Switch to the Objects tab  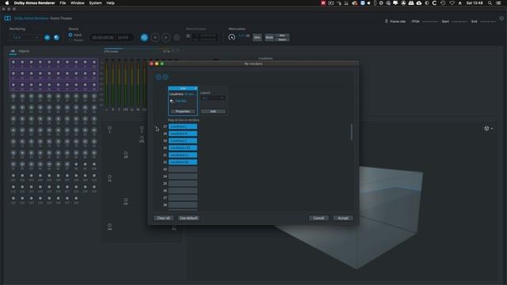click(x=24, y=51)
